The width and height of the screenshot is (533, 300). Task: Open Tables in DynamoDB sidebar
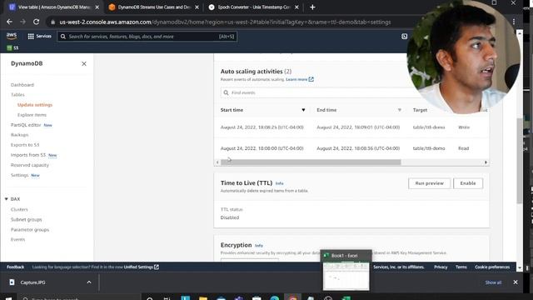coord(17,94)
